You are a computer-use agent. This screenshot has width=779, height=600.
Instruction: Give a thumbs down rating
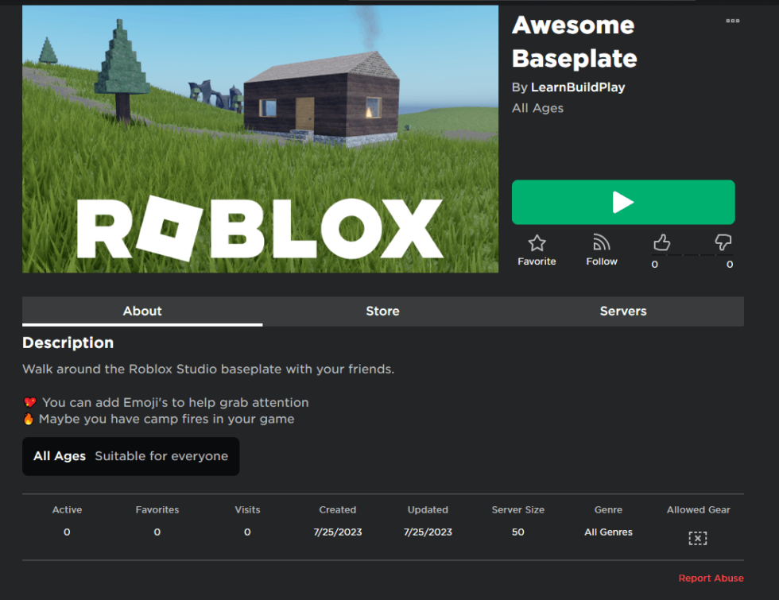(723, 242)
